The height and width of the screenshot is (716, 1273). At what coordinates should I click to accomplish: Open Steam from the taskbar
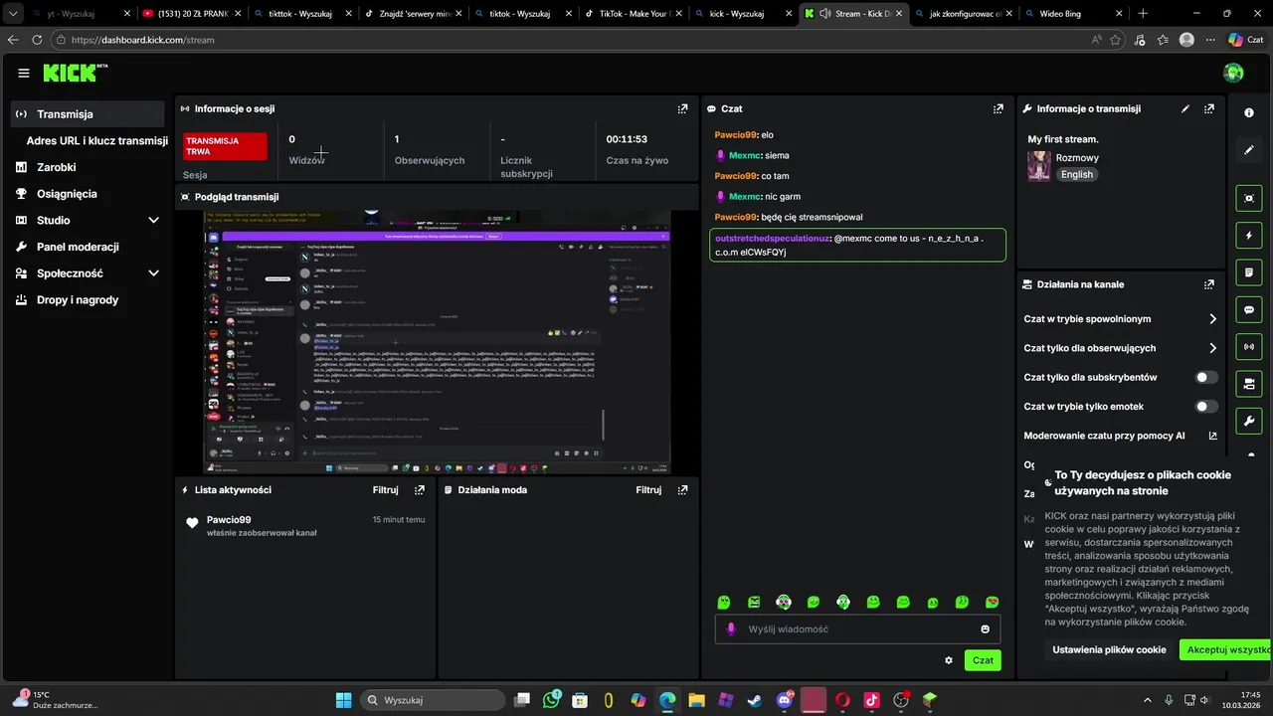[x=755, y=700]
